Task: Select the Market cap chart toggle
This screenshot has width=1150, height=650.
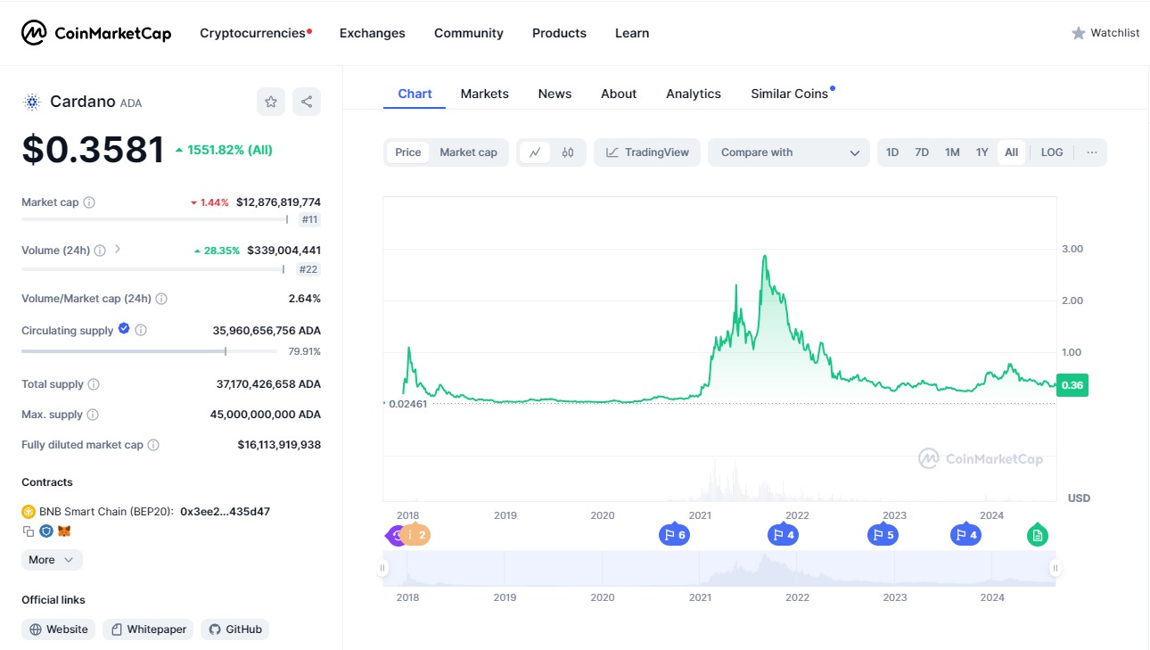Action: (468, 152)
